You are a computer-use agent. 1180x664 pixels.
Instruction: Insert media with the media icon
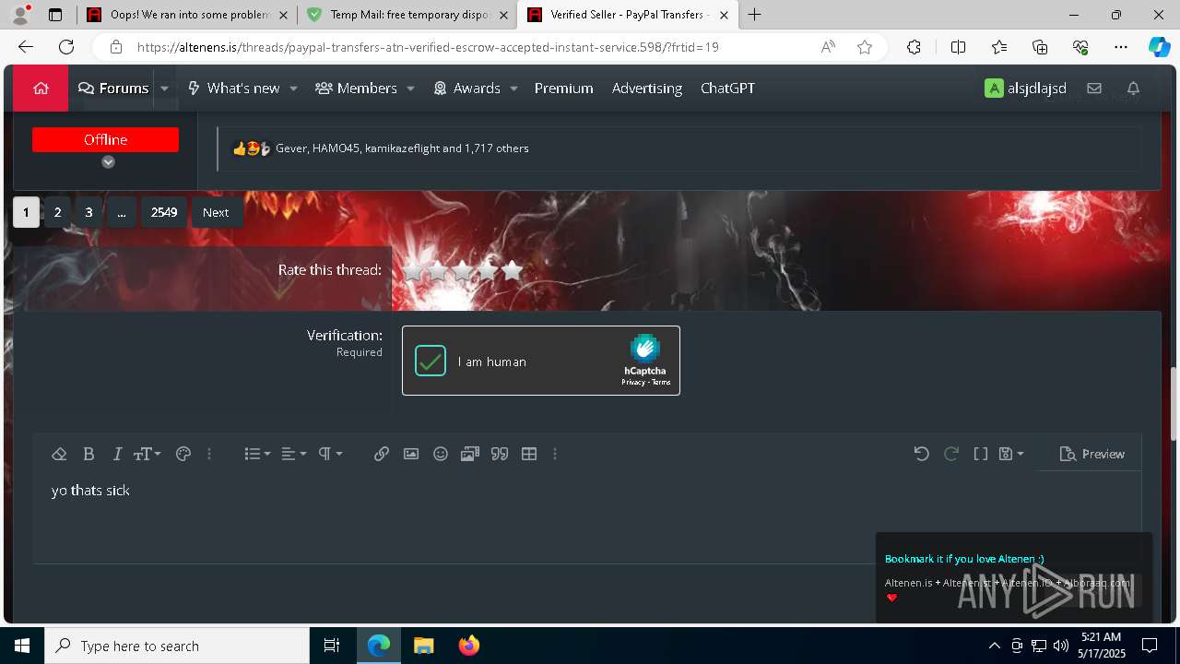coord(470,454)
